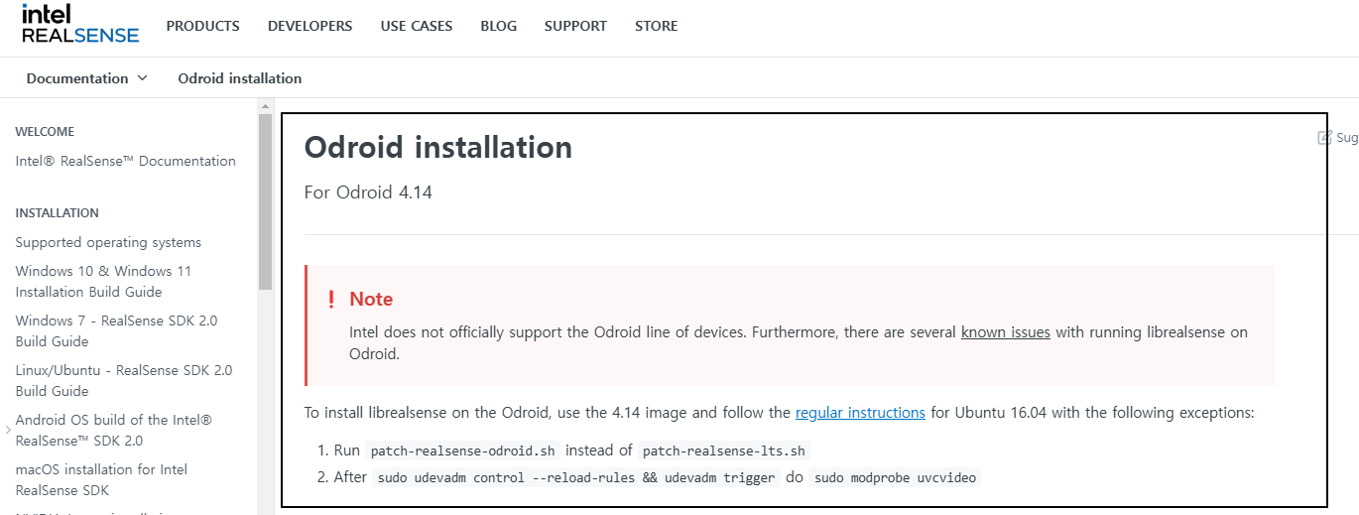The height and width of the screenshot is (515, 1359).
Task: Click the Odroid installation breadcrumb
Action: [240, 78]
